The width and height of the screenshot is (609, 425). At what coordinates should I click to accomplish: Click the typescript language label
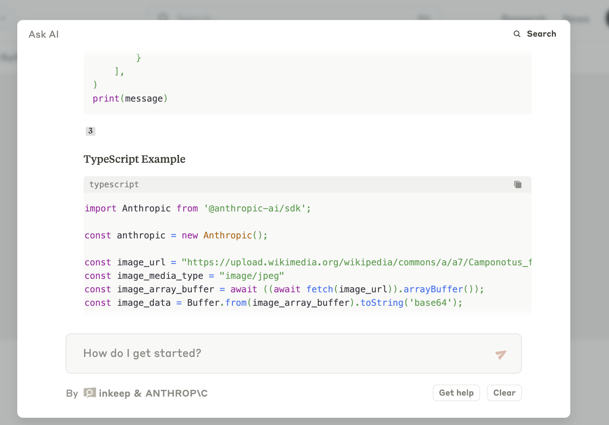click(114, 185)
